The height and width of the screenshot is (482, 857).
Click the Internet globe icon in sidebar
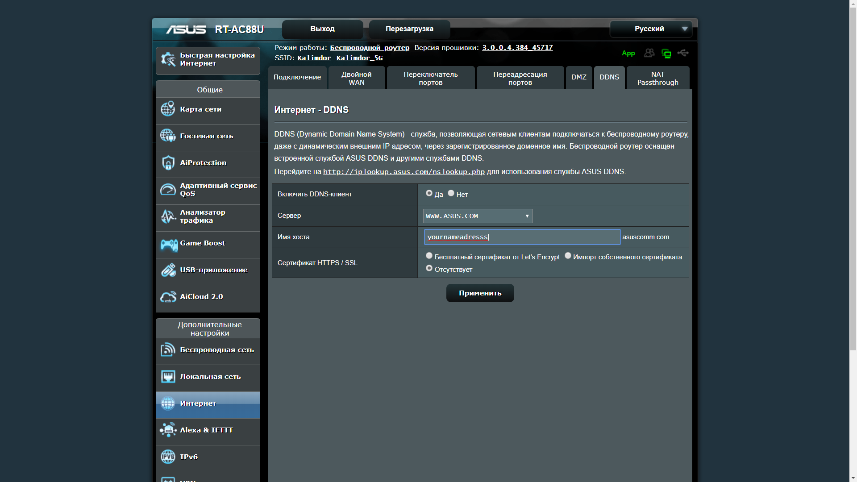(168, 403)
